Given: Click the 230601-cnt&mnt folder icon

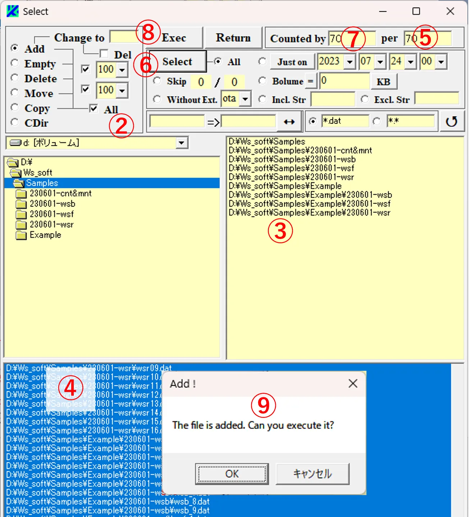Looking at the screenshot, I should click(x=22, y=194).
